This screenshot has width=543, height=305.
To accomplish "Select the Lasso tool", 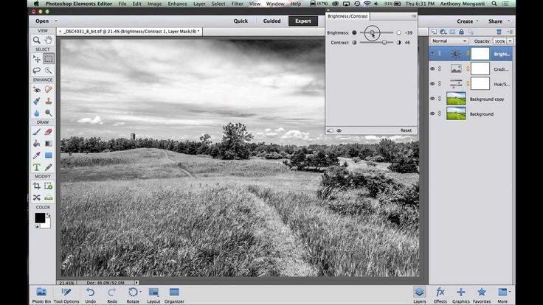I will (x=36, y=71).
